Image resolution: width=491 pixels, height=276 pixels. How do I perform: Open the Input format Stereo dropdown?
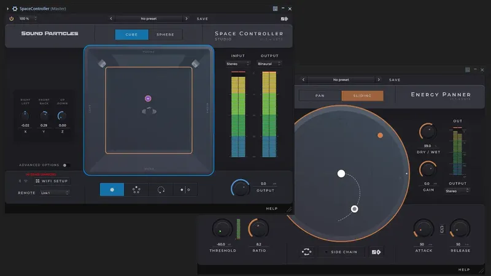point(238,64)
